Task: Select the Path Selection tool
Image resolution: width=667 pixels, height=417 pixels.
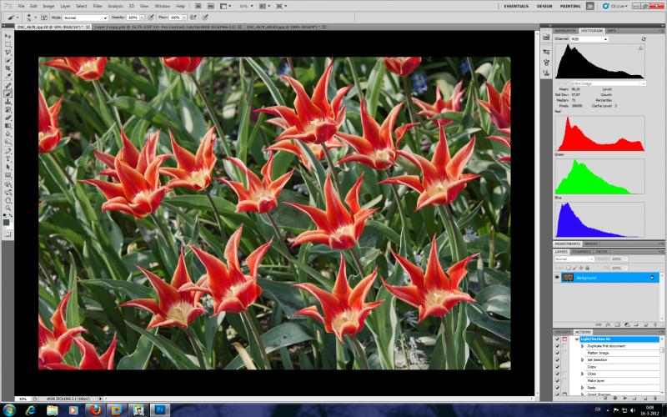Action: click(x=8, y=166)
